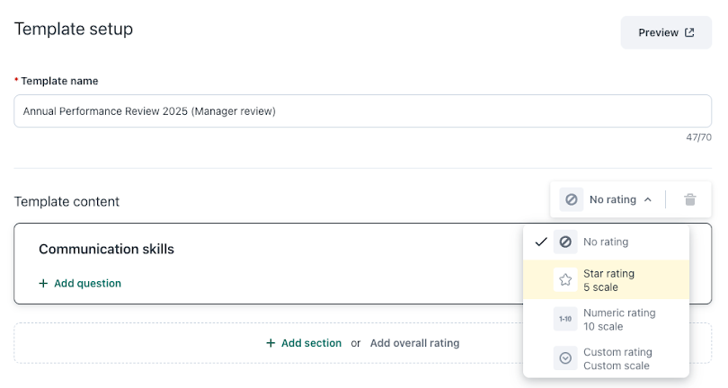Screen dimensions: 728x388
Task: Click the external link icon in Preview
Action: 689,32
